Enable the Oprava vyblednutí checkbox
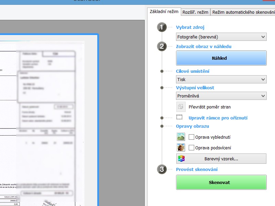 [x=191, y=137]
